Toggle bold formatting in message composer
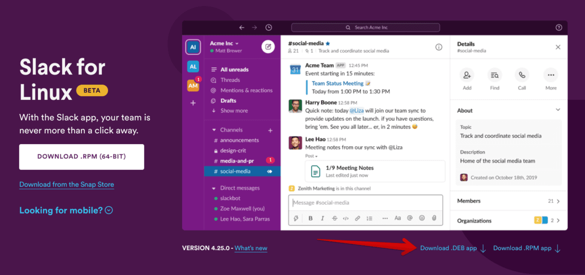The width and height of the screenshot is (585, 275). (x=310, y=218)
